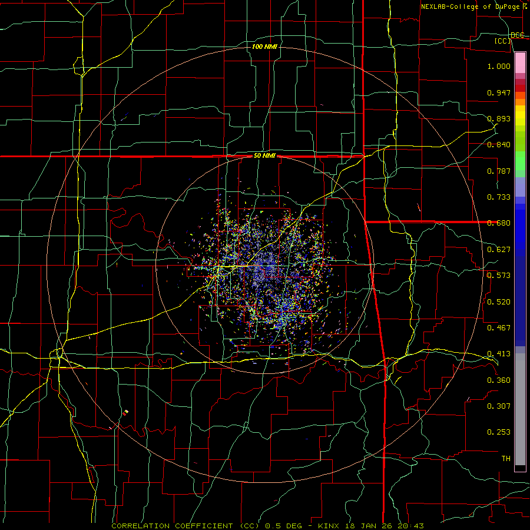Screen dimensions: 530x530
Task: Select the 0.360 legend value
Action: (499, 380)
